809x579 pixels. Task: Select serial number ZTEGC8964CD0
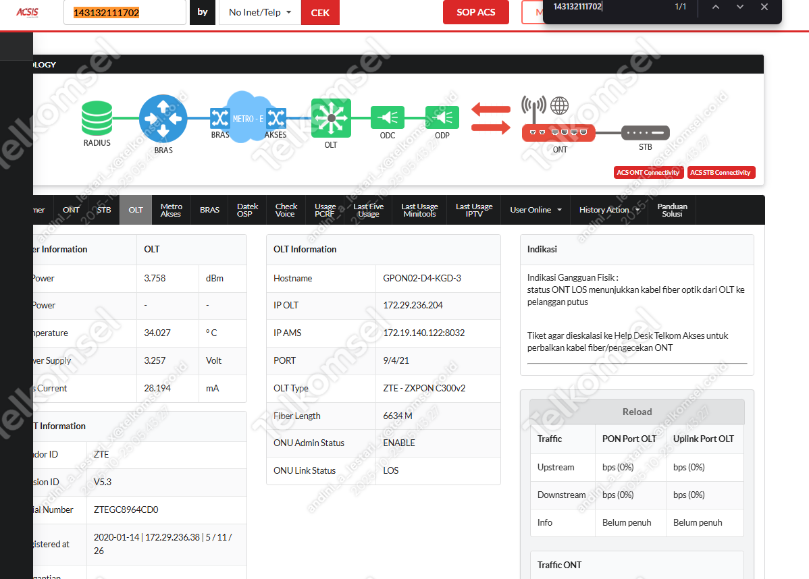(x=126, y=509)
